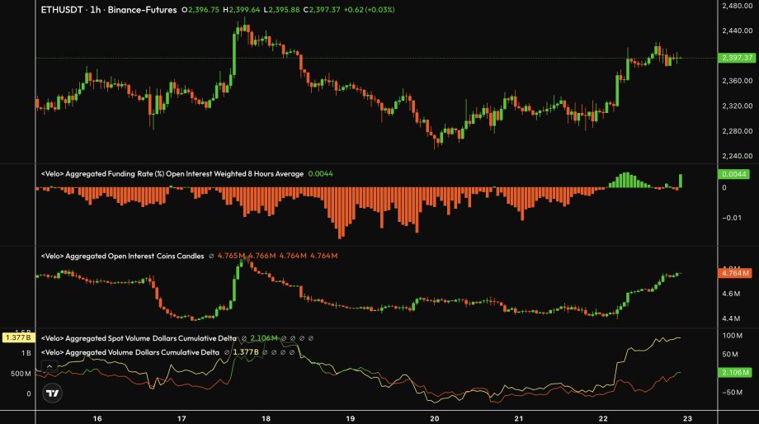Select the Aggregated Spot Volume Dollars Cumulative Delta label
The width and height of the screenshot is (759, 424).
click(x=138, y=338)
